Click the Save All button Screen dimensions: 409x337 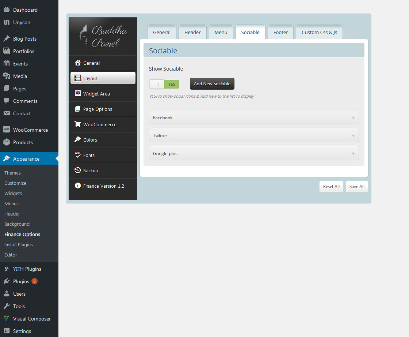pyautogui.click(x=357, y=187)
